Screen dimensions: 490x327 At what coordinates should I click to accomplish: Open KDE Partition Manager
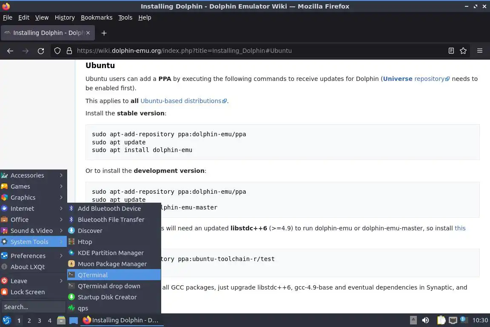pyautogui.click(x=114, y=253)
